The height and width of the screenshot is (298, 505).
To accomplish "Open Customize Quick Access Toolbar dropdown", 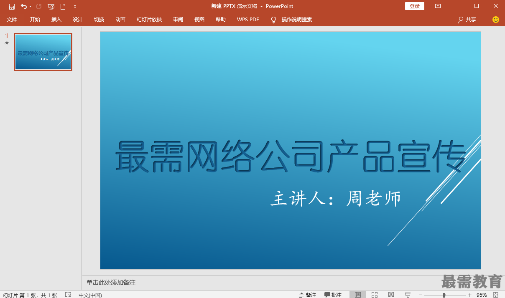I will coord(75,7).
